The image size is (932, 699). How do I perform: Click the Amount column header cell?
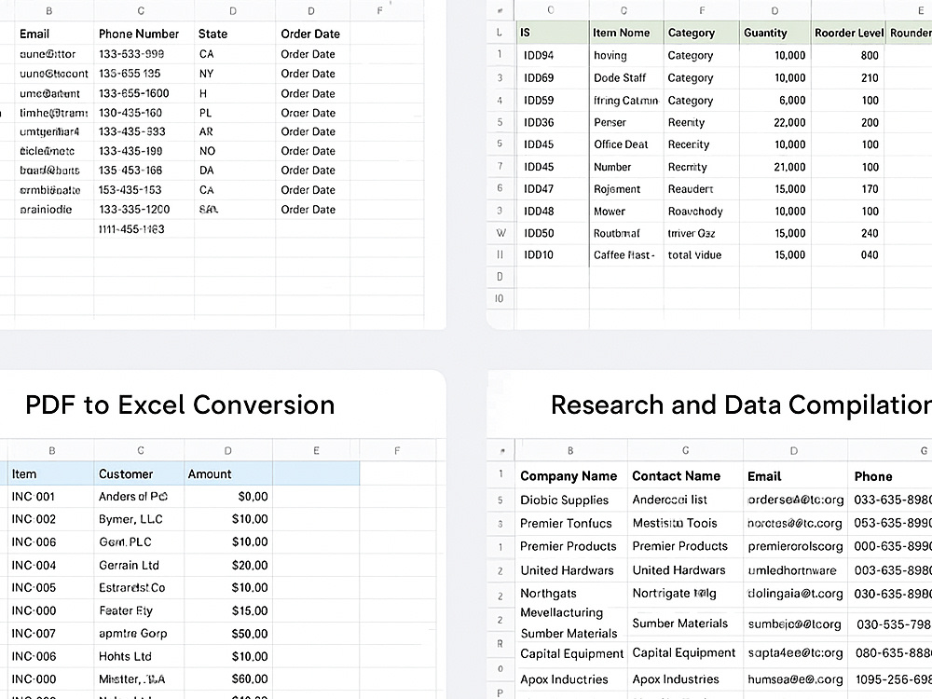click(x=228, y=473)
